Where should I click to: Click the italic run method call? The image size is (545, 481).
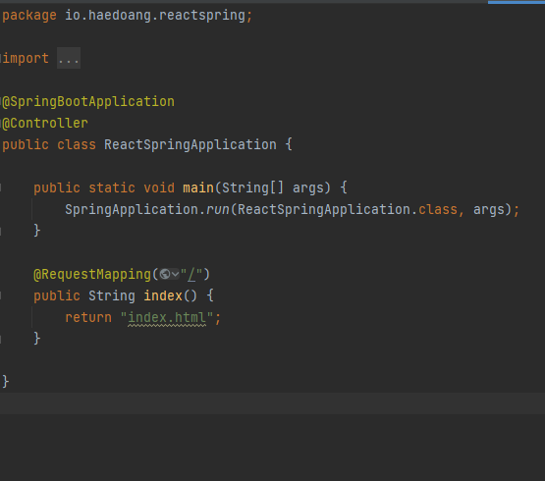click(x=218, y=209)
